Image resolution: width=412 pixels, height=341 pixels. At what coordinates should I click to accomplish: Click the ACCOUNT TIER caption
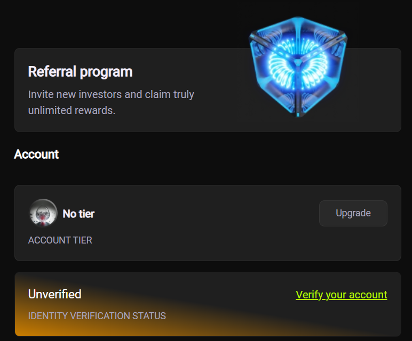[x=60, y=240]
